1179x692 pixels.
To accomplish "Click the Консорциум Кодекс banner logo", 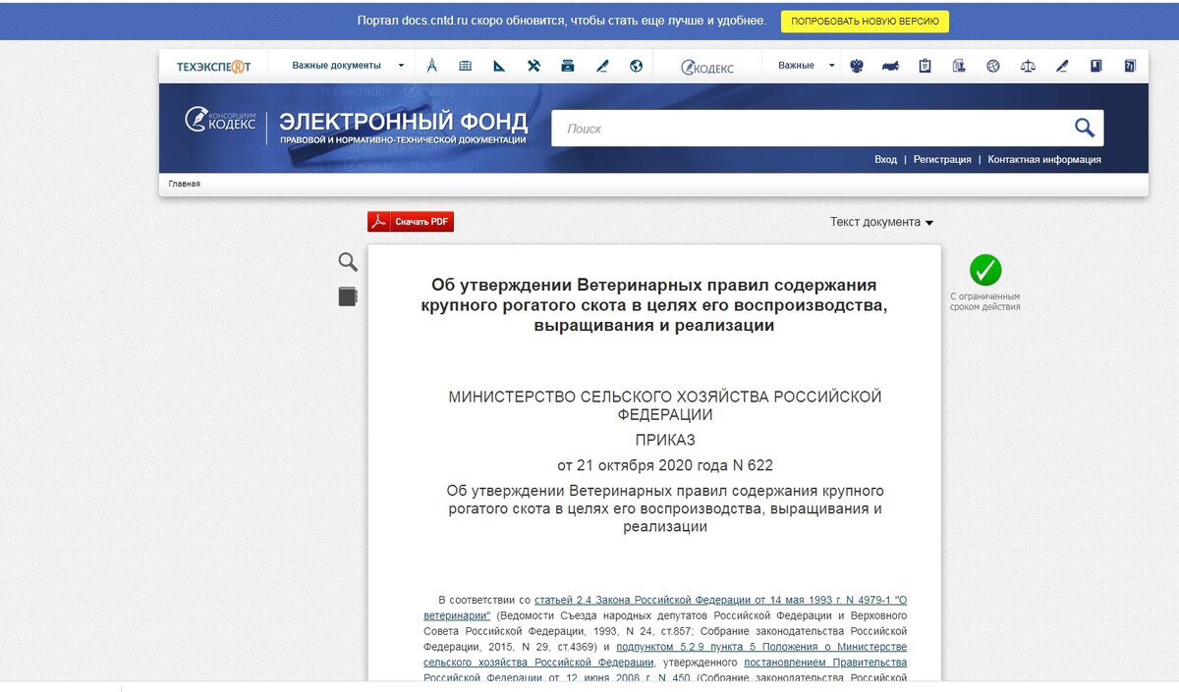I will 220,120.
